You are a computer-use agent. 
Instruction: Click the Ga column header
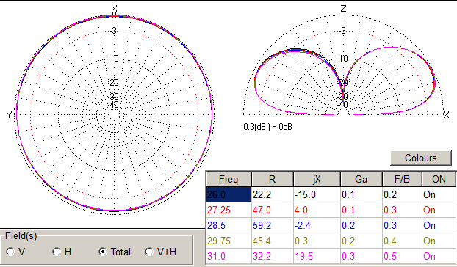(x=361, y=179)
